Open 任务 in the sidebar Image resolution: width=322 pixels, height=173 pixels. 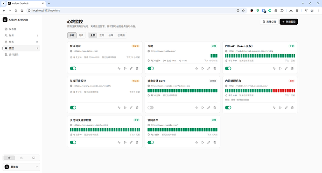point(21,42)
